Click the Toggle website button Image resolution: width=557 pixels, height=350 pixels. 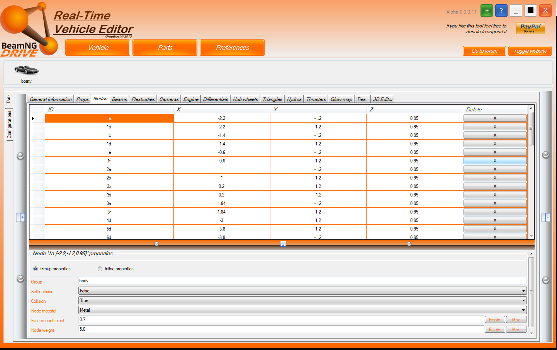click(x=530, y=51)
